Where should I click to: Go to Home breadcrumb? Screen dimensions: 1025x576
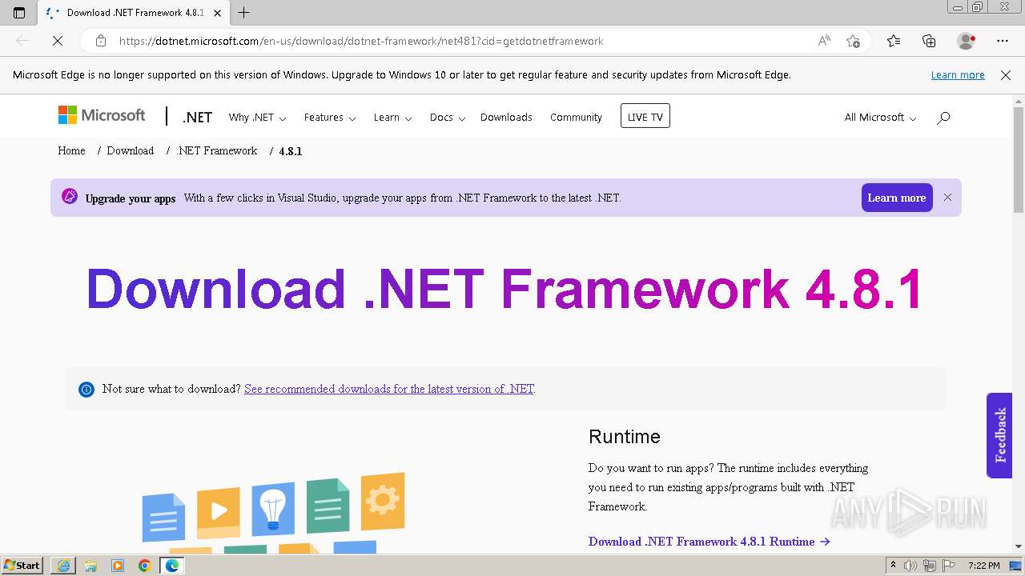coord(71,150)
